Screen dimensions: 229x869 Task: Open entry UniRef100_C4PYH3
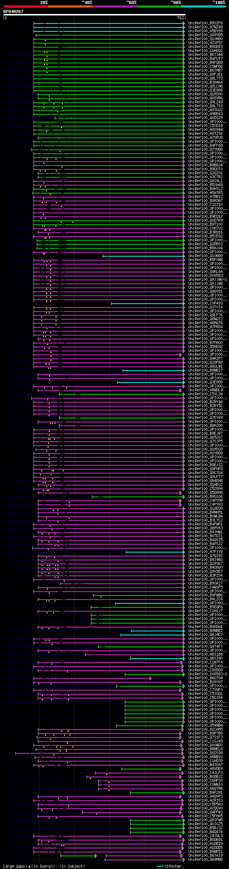[x=205, y=505]
